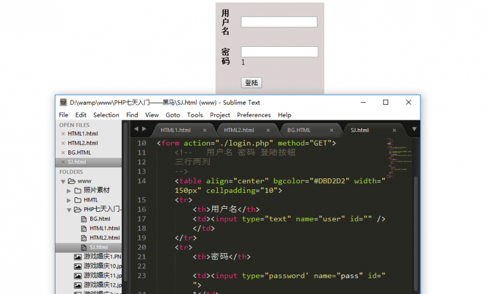Click the 登陆 button
The width and height of the screenshot is (487, 294).
tap(251, 83)
